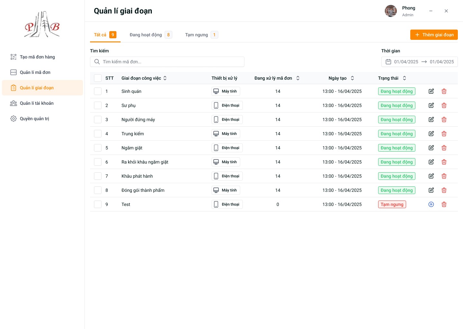Viewport: 463px width, 329px height.
Task: Sort by Đang xử lý mã đơn column
Action: (x=298, y=78)
